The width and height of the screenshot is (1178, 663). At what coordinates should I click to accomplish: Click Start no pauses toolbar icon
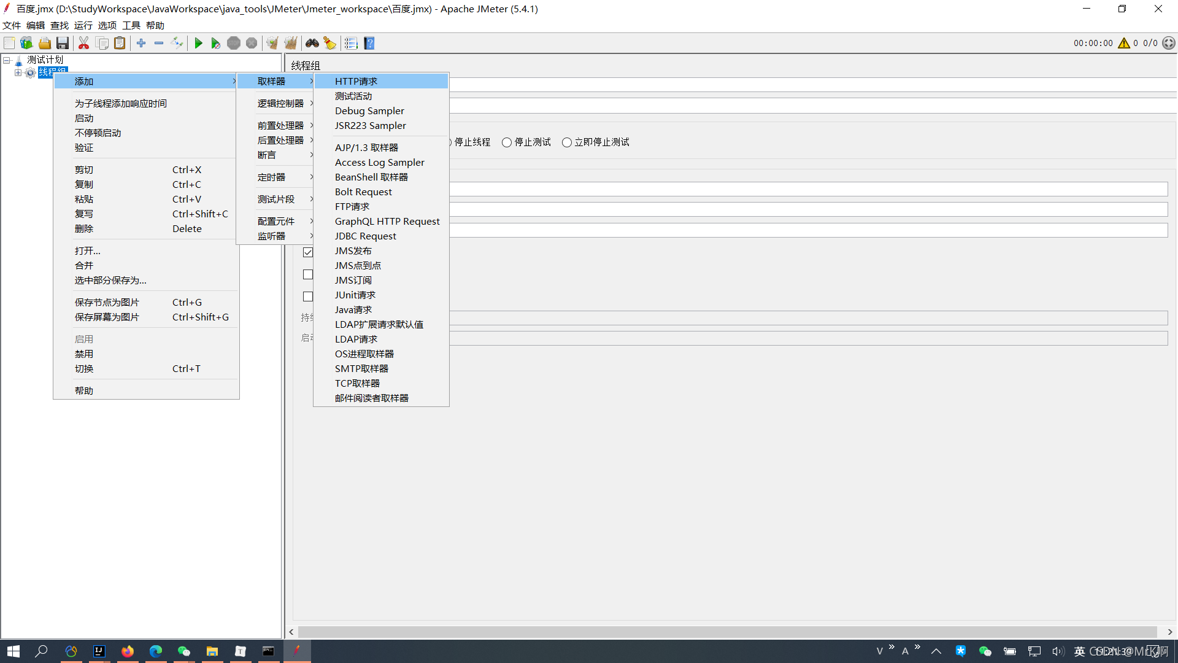pos(215,43)
